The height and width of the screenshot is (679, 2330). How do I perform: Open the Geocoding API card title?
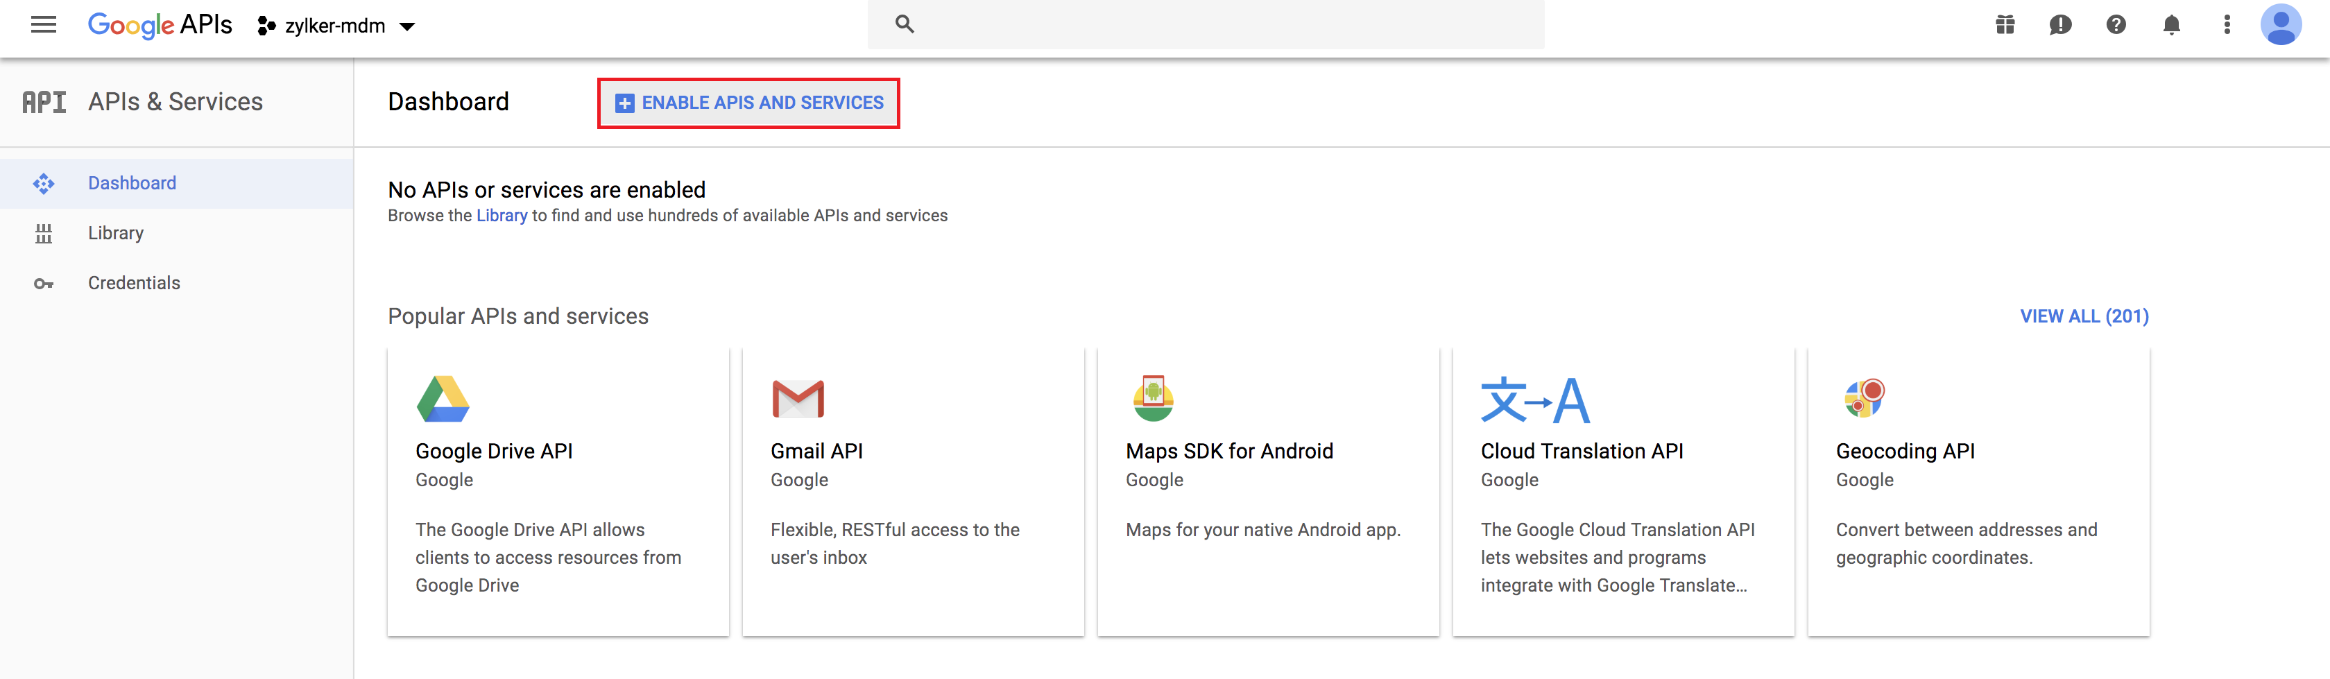pyautogui.click(x=1905, y=451)
